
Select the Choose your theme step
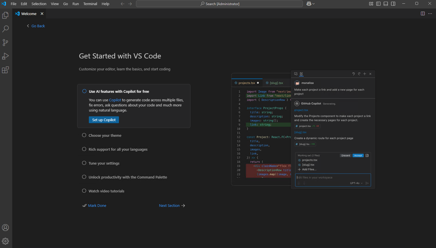pyautogui.click(x=105, y=135)
